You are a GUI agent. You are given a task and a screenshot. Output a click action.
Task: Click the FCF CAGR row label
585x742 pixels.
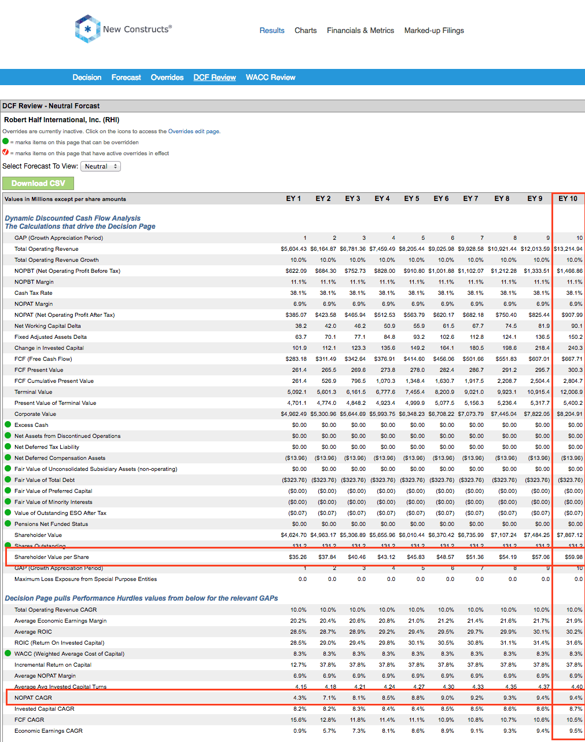click(x=29, y=719)
